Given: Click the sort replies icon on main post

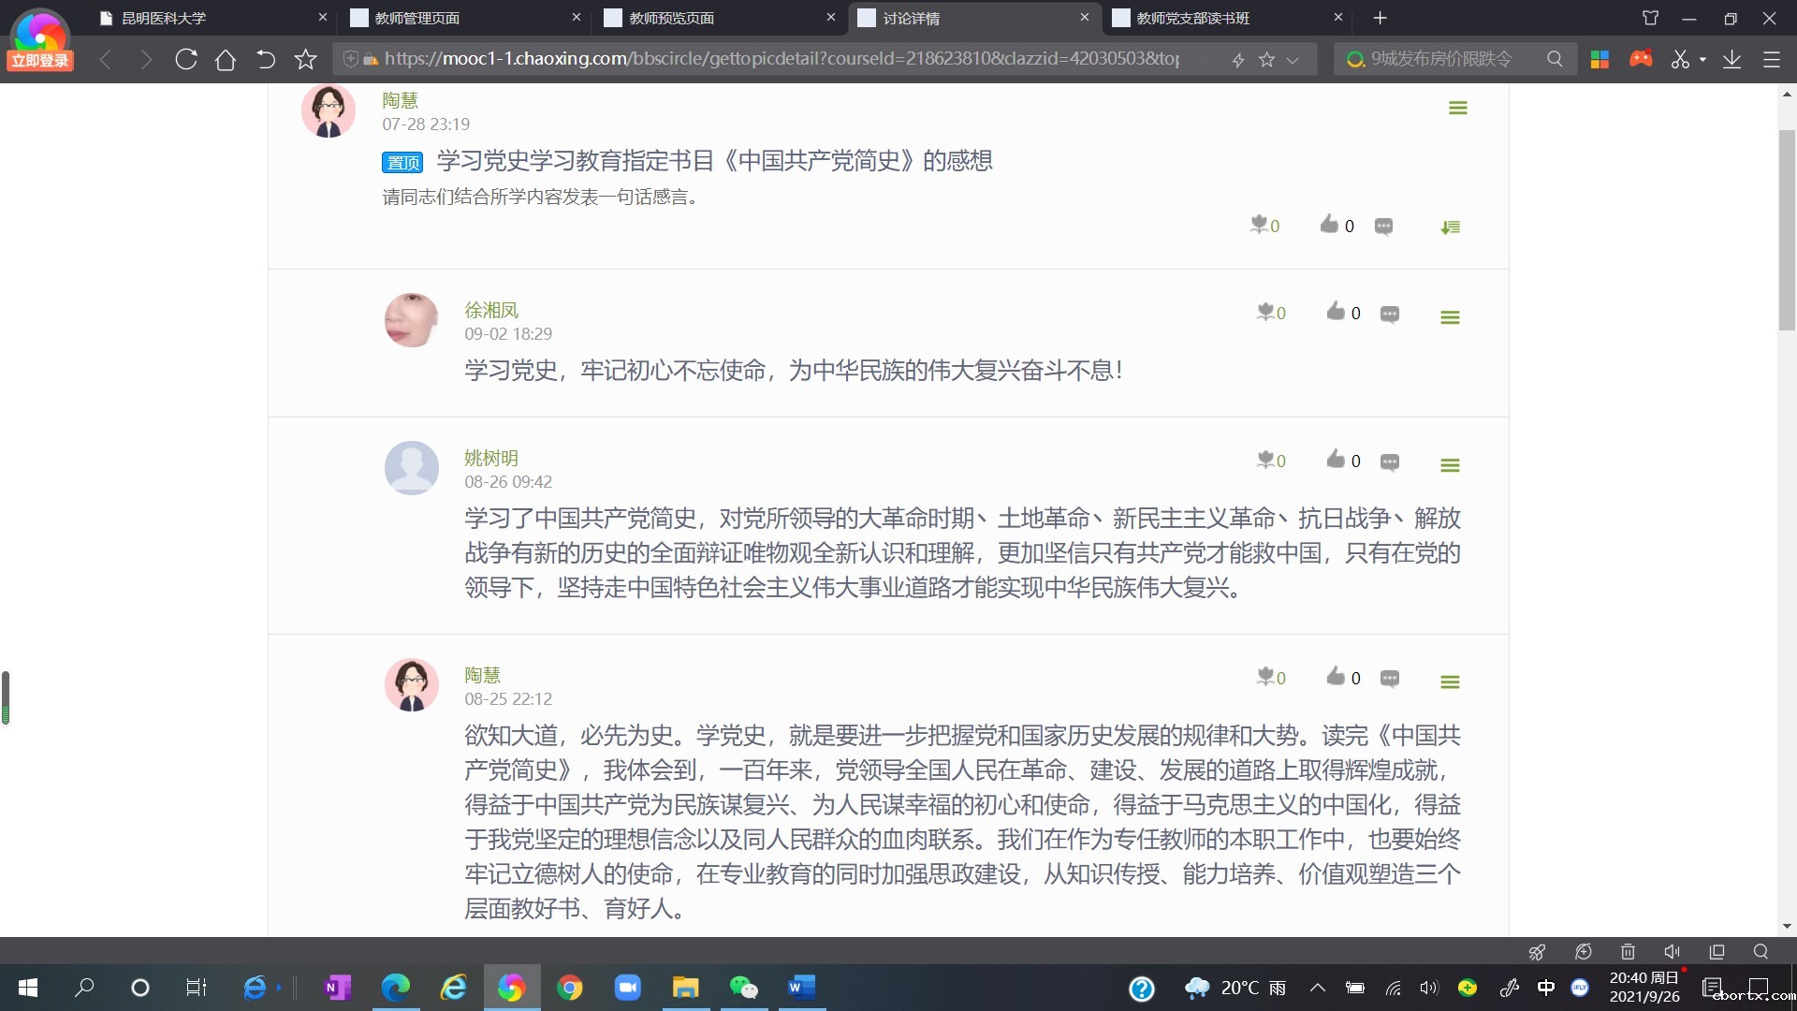Looking at the screenshot, I should (1450, 227).
